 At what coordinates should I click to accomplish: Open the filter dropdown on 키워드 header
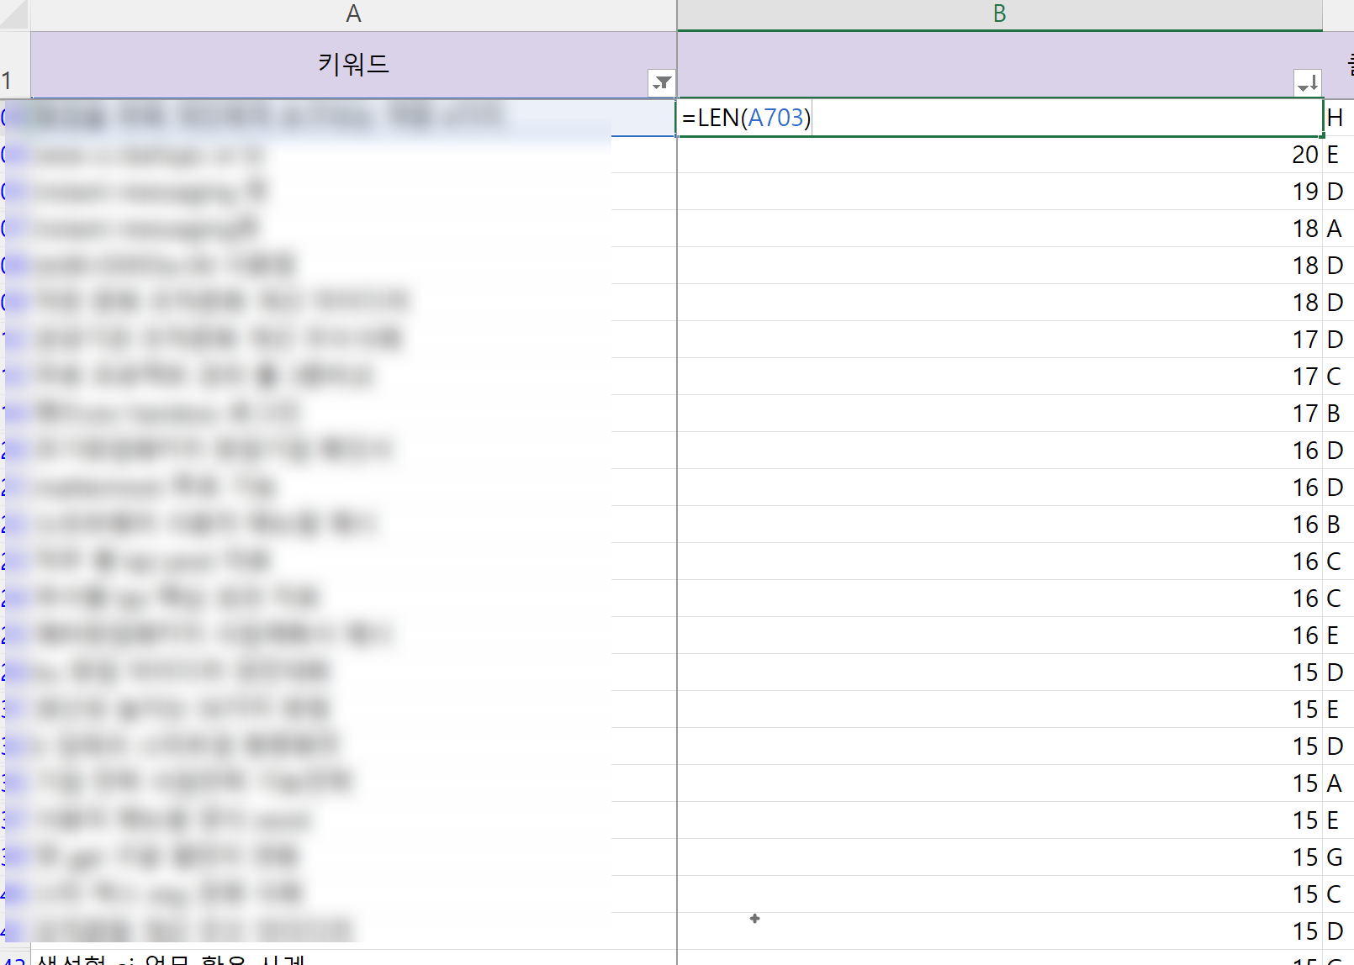point(662,82)
